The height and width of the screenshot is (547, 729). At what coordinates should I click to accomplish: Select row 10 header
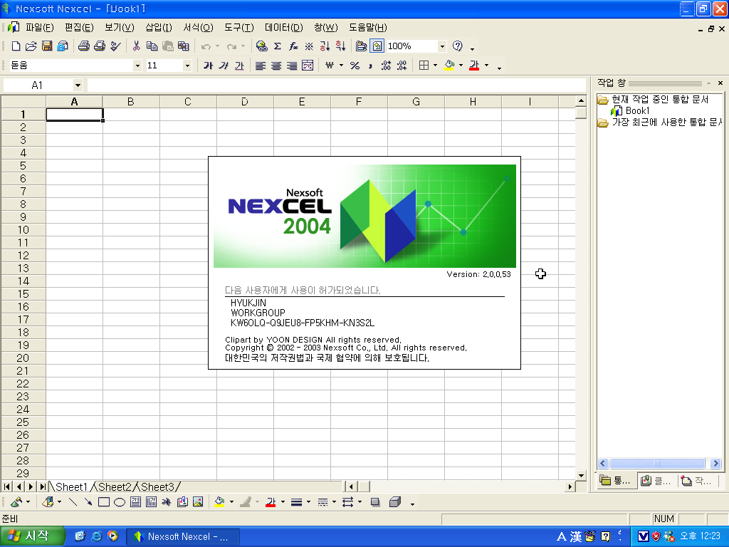click(x=23, y=230)
